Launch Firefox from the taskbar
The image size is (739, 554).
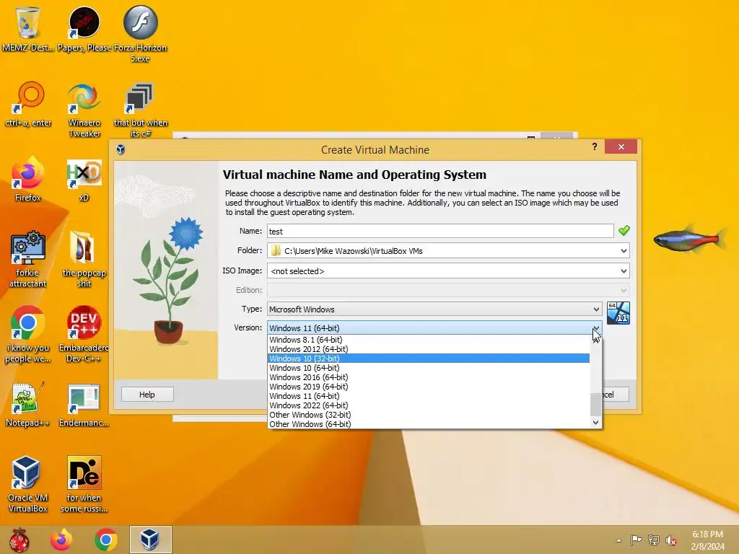tap(61, 540)
